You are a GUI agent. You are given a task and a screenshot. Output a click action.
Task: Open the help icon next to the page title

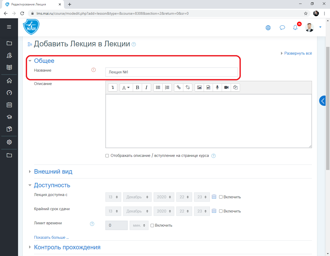pos(134,44)
